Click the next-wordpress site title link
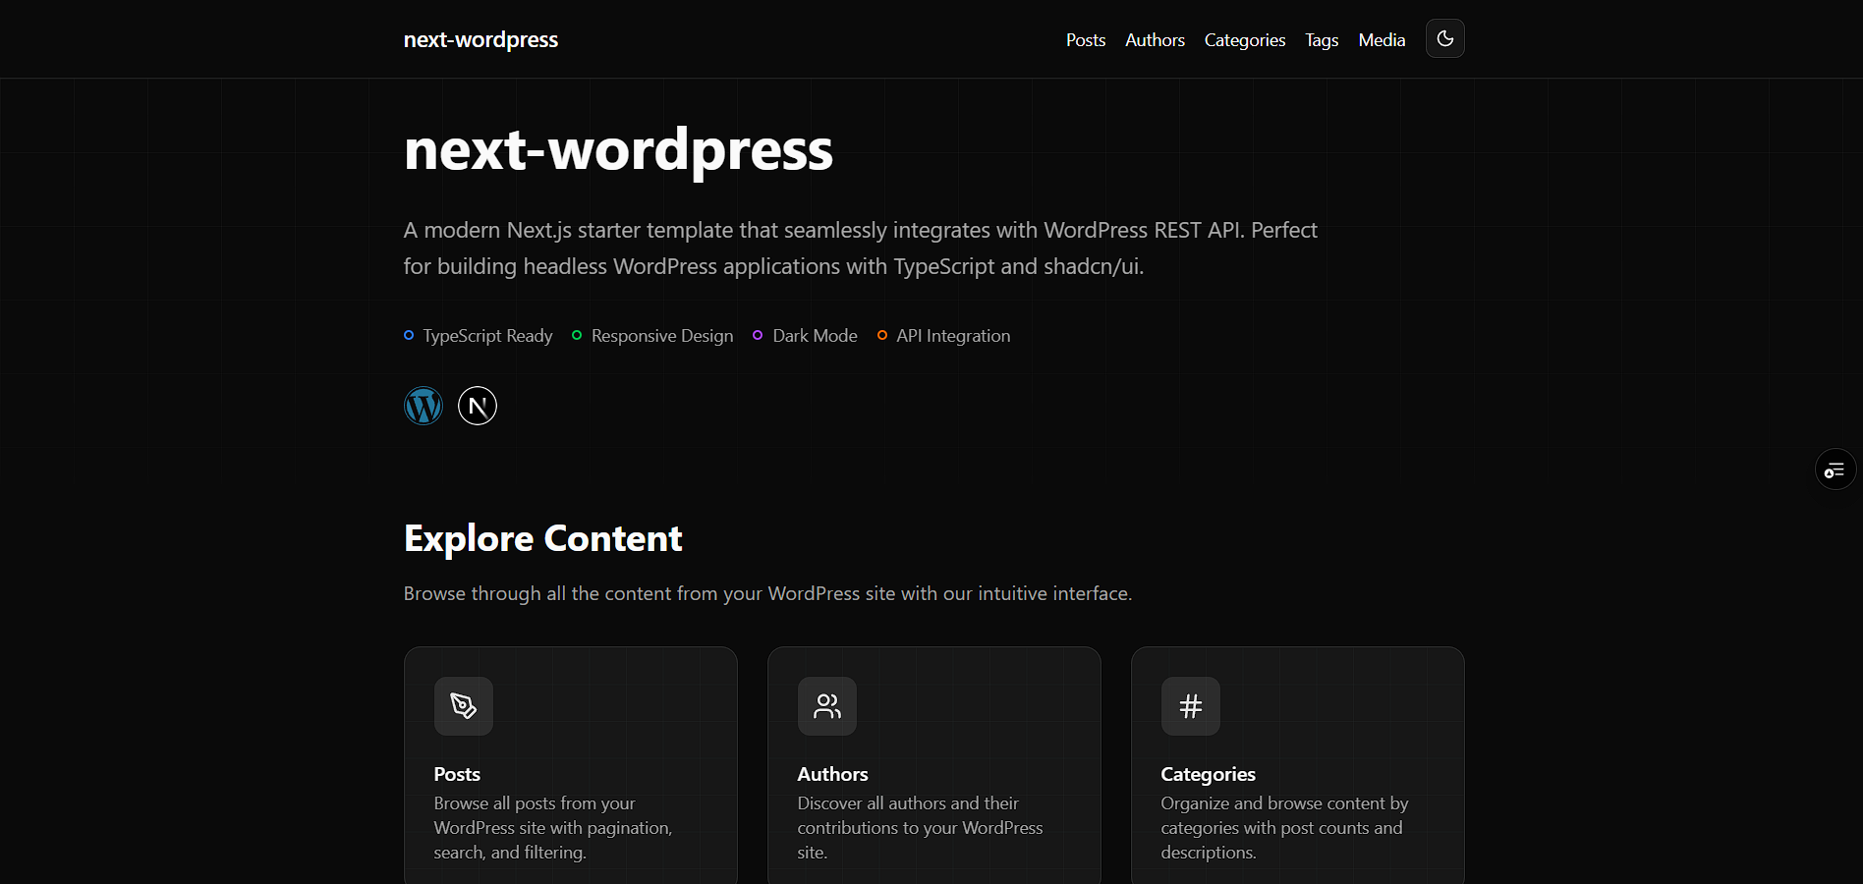This screenshot has height=884, width=1863. [x=480, y=39]
